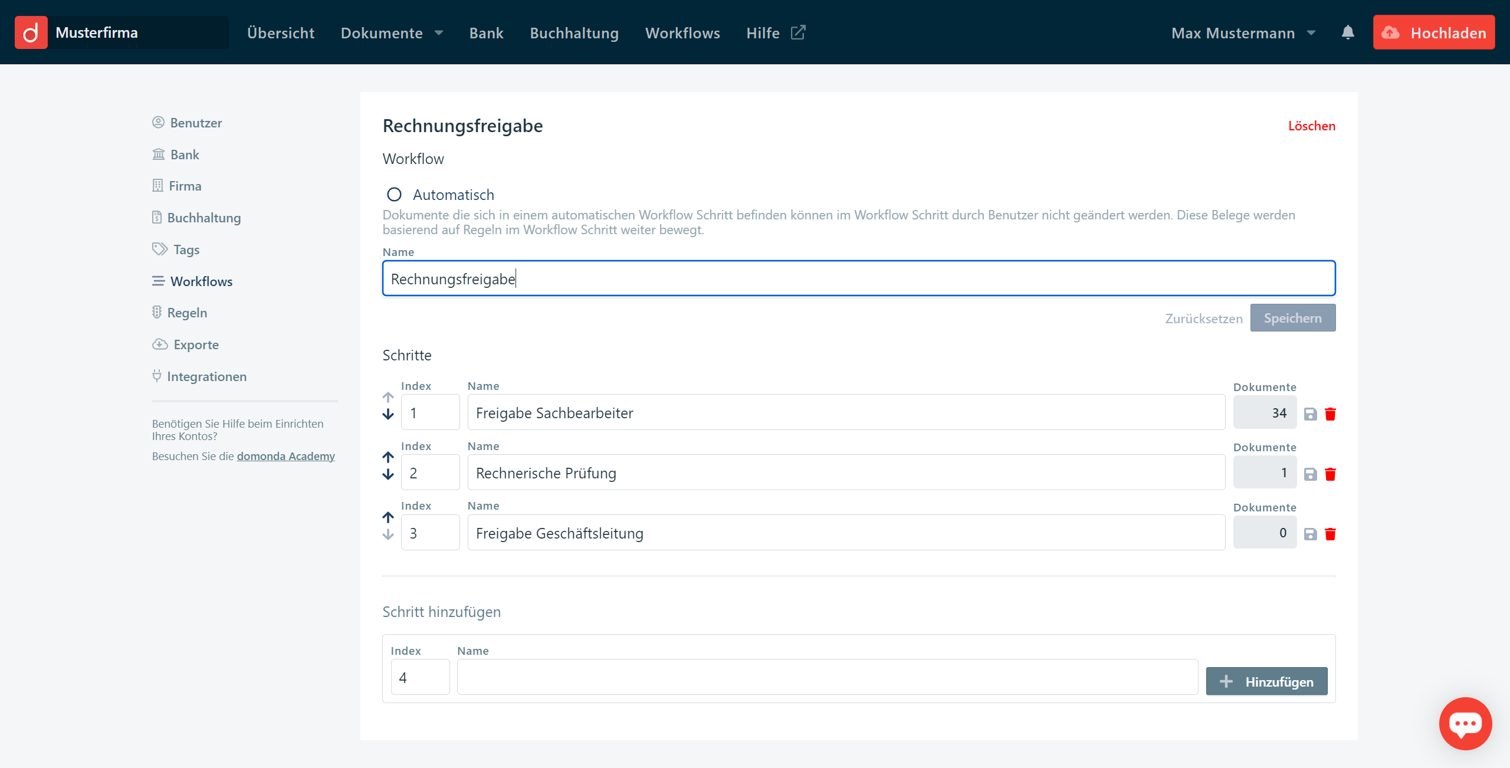This screenshot has height=768, width=1510.
Task: Go to Regeln in the sidebar
Action: tap(187, 313)
